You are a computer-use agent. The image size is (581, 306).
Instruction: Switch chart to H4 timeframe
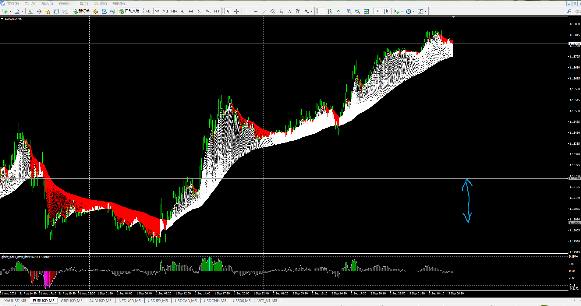click(x=191, y=11)
